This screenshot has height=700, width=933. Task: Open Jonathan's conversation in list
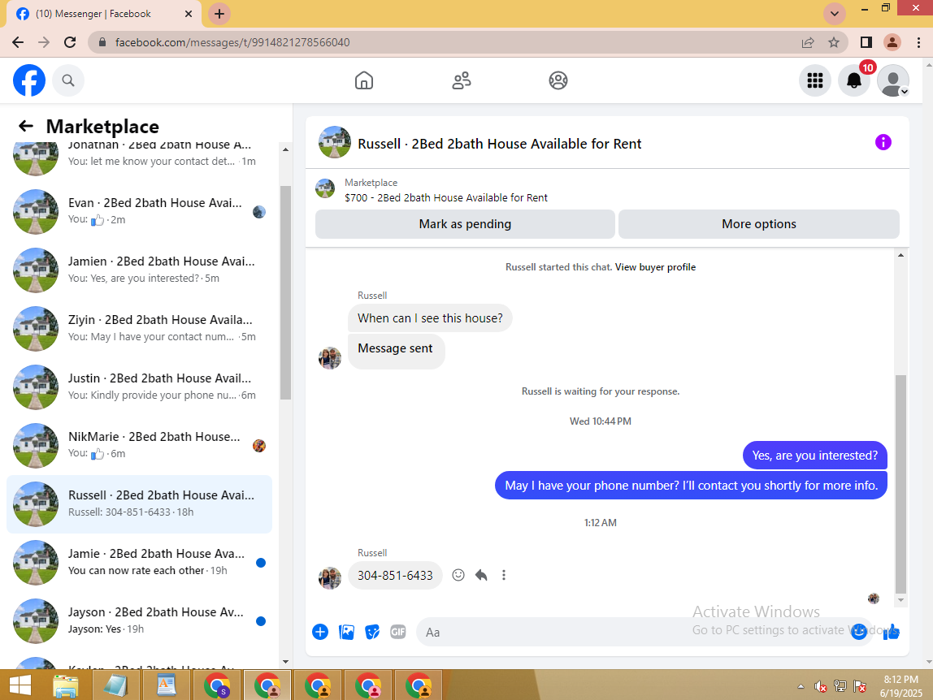[x=139, y=156]
